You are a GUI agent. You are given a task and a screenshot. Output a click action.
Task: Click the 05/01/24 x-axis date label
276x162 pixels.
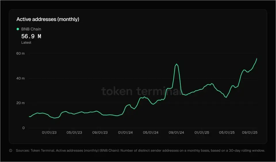(x=150, y=133)
